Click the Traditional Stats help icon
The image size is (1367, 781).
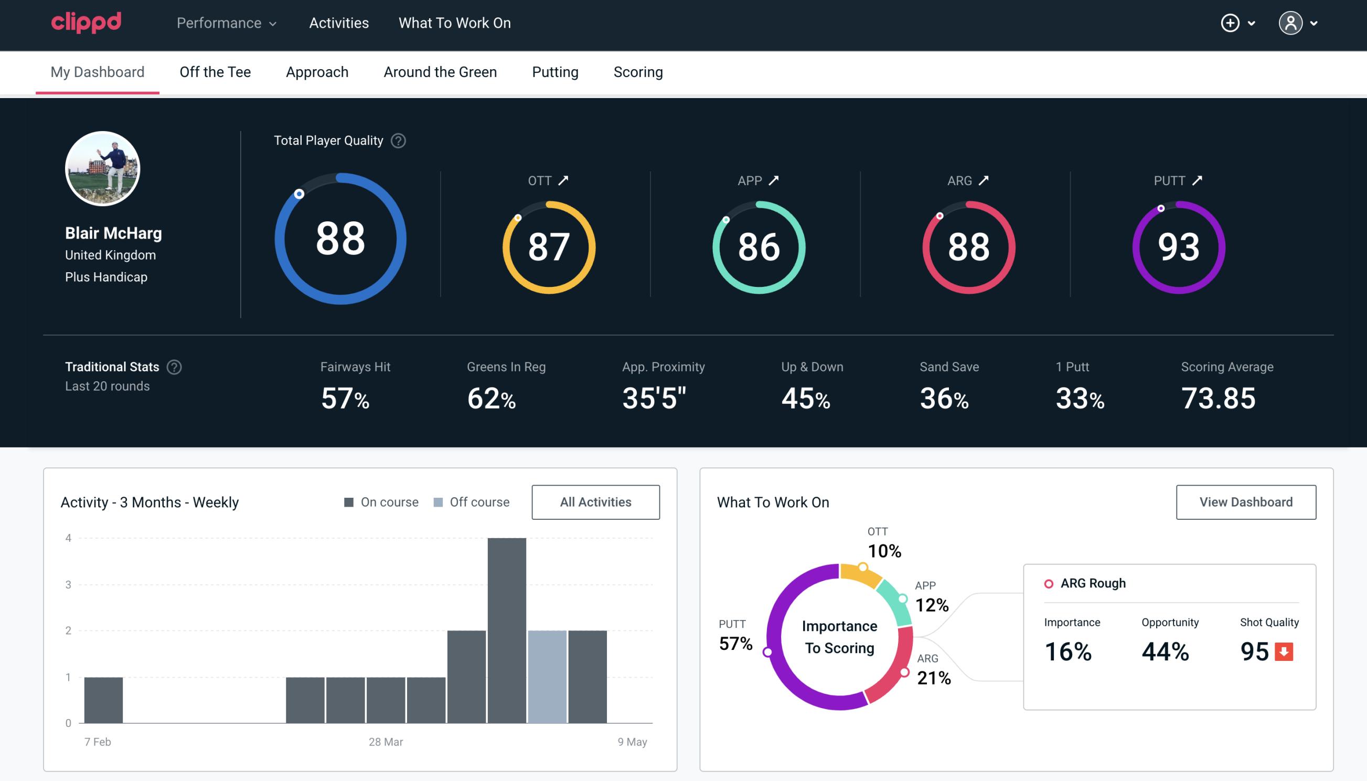click(x=176, y=366)
